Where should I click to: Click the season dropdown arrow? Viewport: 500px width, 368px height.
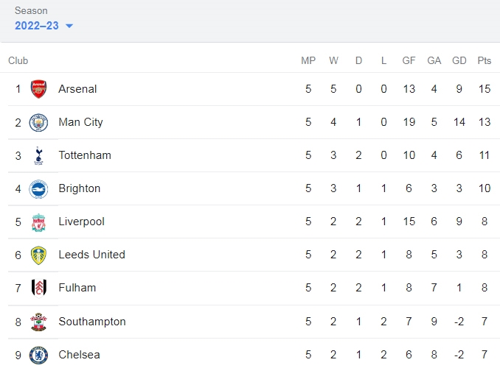tap(69, 26)
